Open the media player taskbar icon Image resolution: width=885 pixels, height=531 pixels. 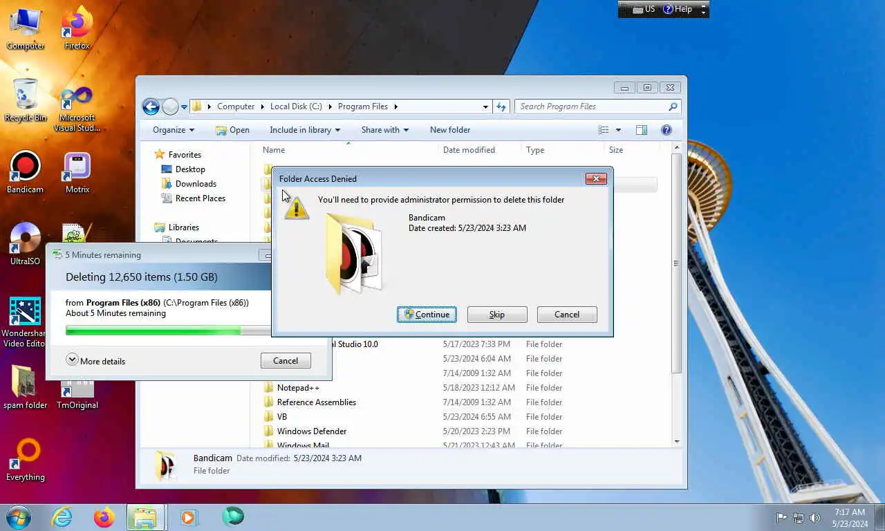click(x=188, y=516)
